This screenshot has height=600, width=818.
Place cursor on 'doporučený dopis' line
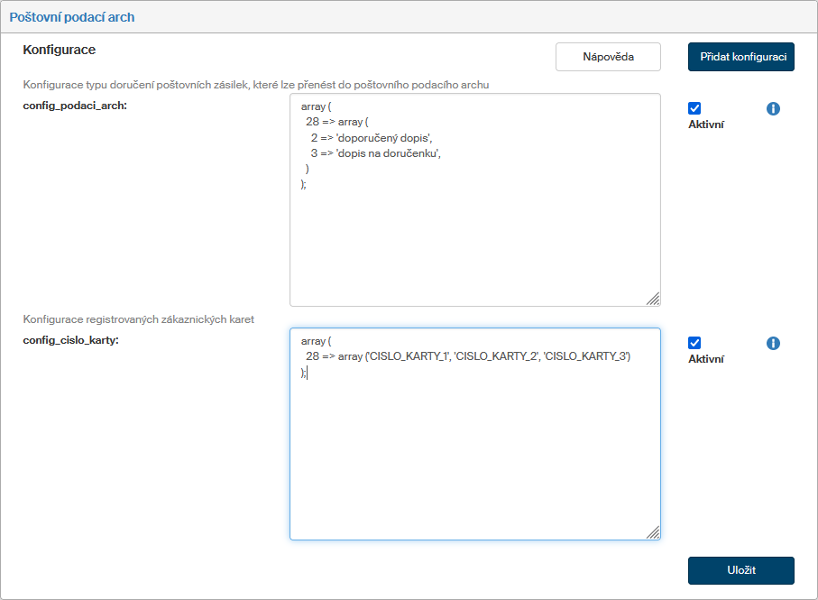tap(384, 138)
